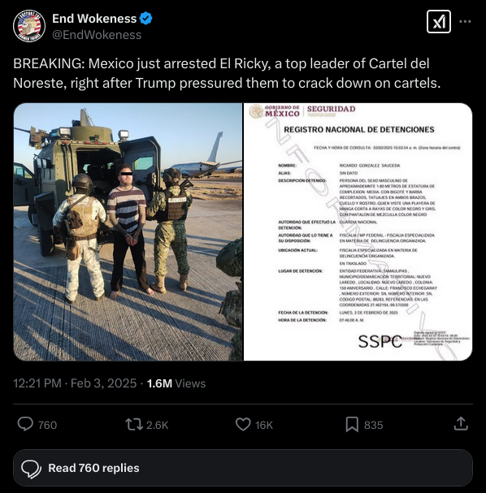Click the 760 replies count
Image resolution: width=486 pixels, height=493 pixels.
pyautogui.click(x=47, y=425)
